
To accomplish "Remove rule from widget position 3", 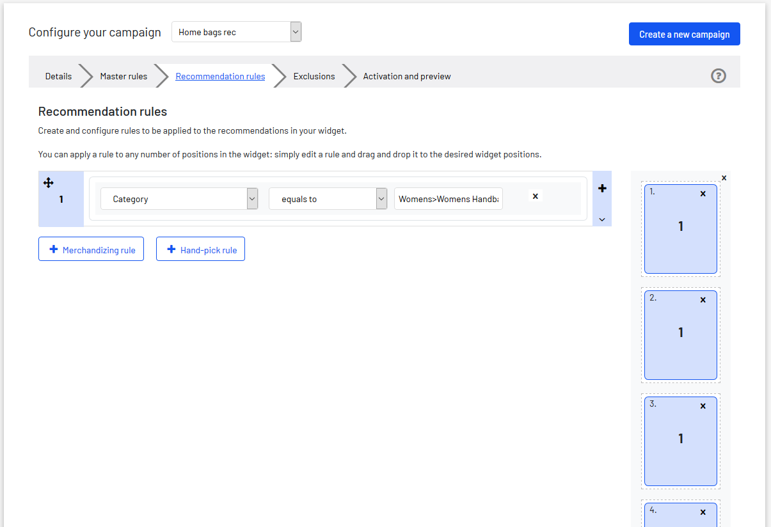I will pyautogui.click(x=703, y=405).
